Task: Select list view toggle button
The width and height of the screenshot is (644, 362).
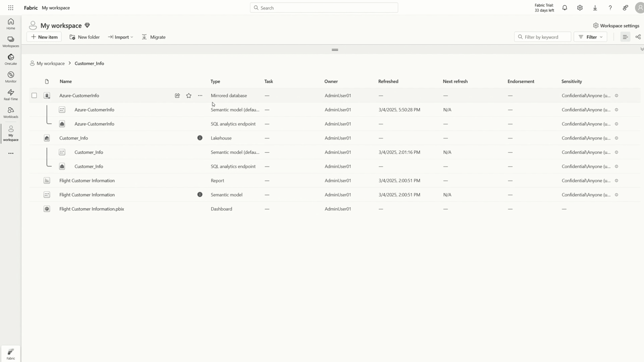Action: (x=625, y=37)
